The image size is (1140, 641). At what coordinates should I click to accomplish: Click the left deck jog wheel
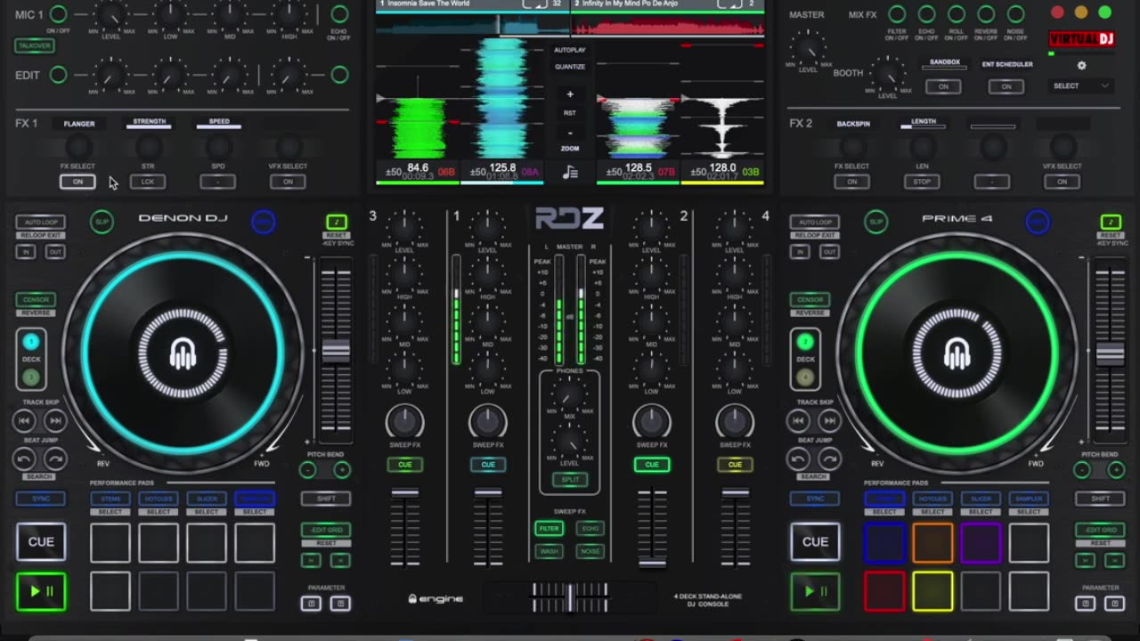[x=183, y=353]
